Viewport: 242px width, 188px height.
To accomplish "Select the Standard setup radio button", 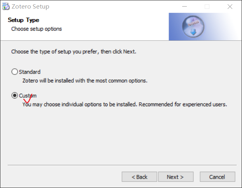I will point(15,72).
